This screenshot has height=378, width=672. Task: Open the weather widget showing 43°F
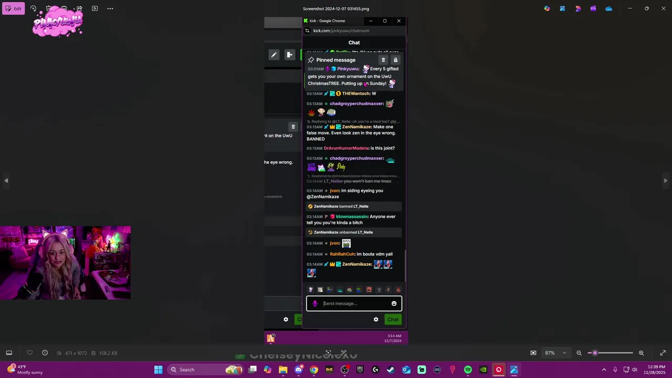click(x=26, y=370)
